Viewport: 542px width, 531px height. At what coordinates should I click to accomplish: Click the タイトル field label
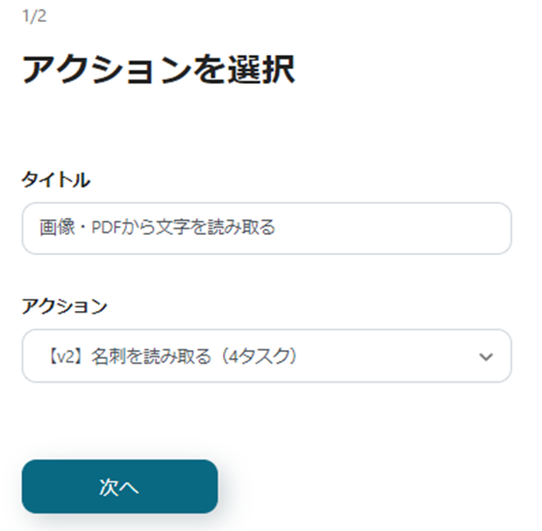coord(56,180)
